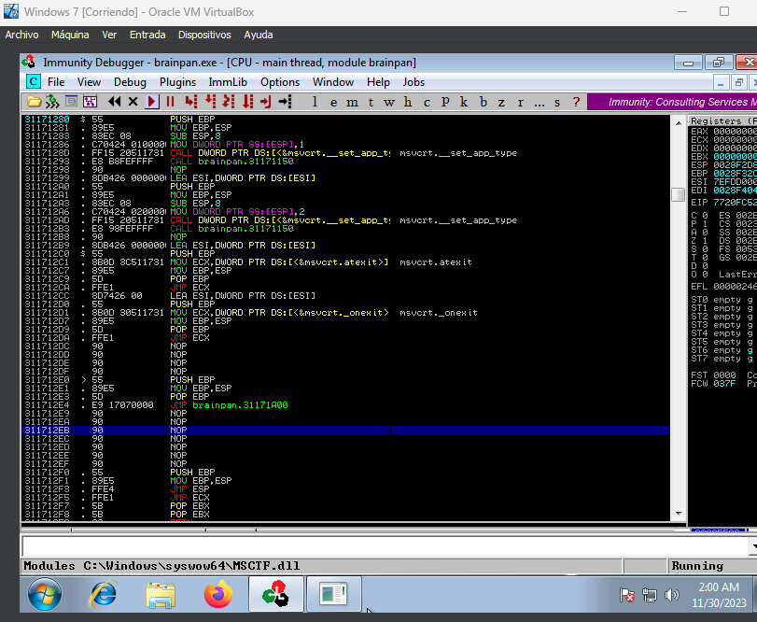Open the File menu in Immunity Debugger

click(56, 82)
